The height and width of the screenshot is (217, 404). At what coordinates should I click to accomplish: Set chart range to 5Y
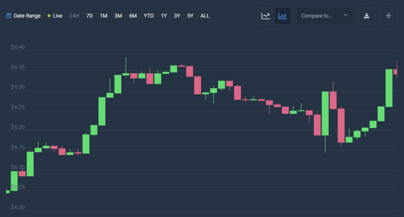click(x=190, y=16)
